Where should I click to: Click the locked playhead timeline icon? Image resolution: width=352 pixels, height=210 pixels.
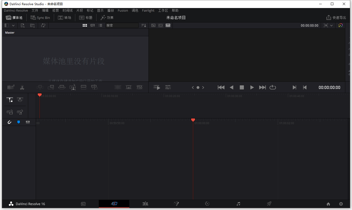(x=10, y=100)
